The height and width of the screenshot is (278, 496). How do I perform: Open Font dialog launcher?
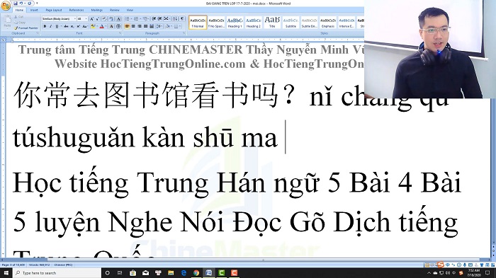(x=120, y=33)
